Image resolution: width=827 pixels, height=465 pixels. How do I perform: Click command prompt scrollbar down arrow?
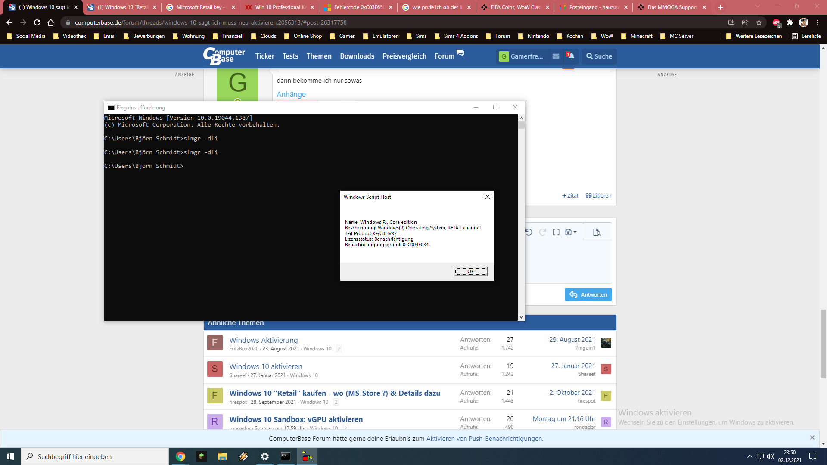pos(521,317)
